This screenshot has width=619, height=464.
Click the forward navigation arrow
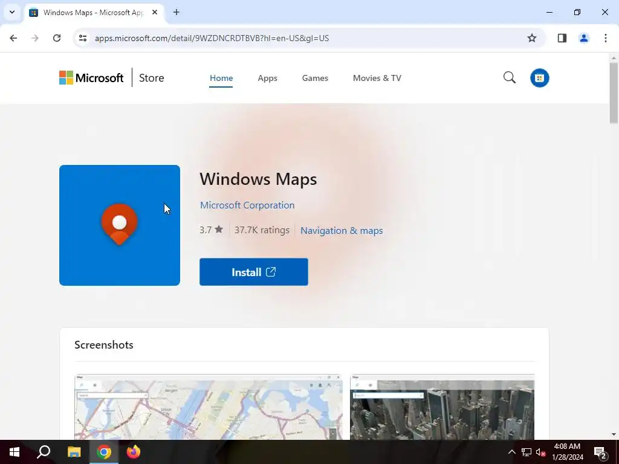(x=35, y=38)
